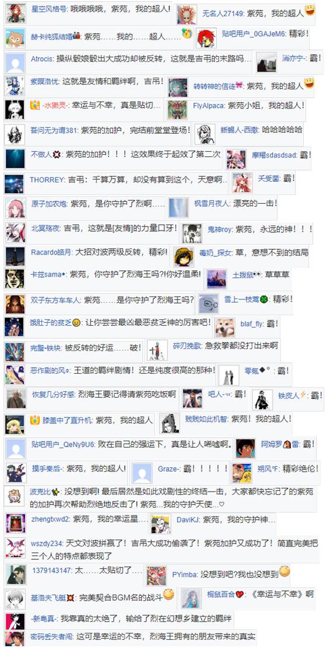Image resolution: width=326 pixels, height=648 pixels.
Task: Click lightning icon next to 铁皮人
Action: click(303, 395)
